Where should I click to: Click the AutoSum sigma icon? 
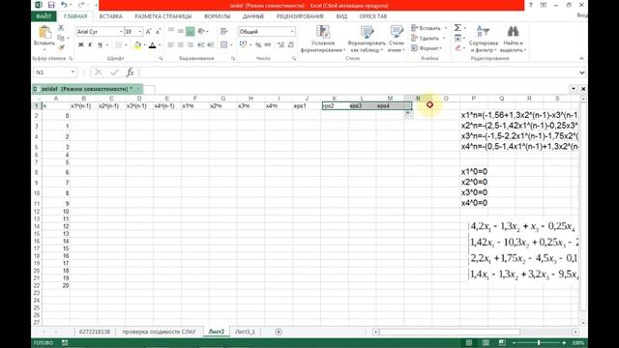tap(457, 28)
